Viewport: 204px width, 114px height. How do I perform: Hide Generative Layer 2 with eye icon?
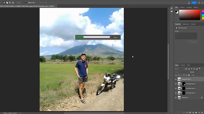pos(176,88)
